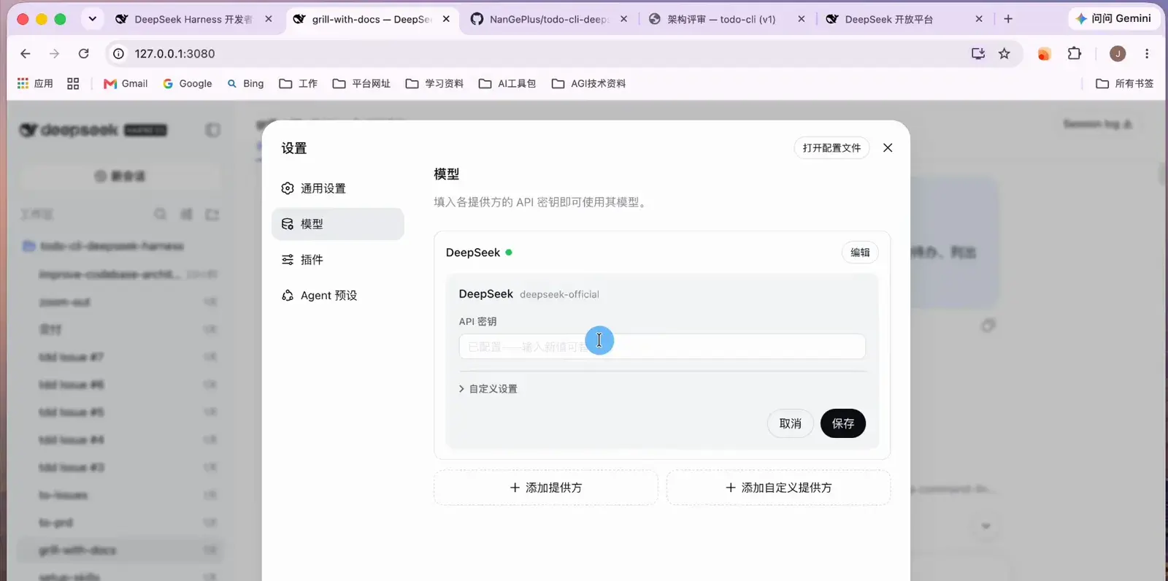Switch to the NanGePlus/todo-cli GitHub tab
This screenshot has height=581, width=1168.
tap(549, 20)
